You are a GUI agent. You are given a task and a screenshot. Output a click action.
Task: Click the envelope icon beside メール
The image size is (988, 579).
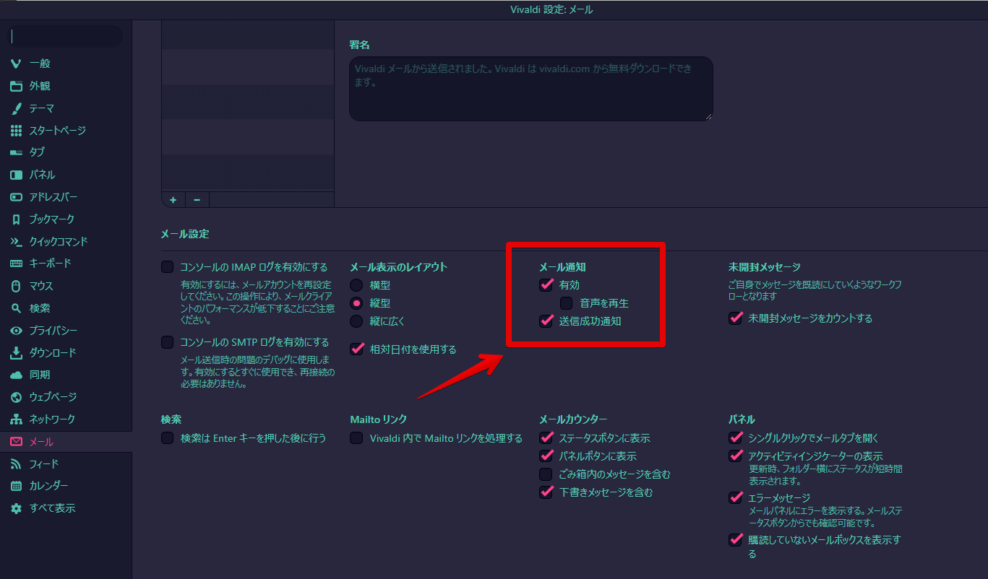16,441
